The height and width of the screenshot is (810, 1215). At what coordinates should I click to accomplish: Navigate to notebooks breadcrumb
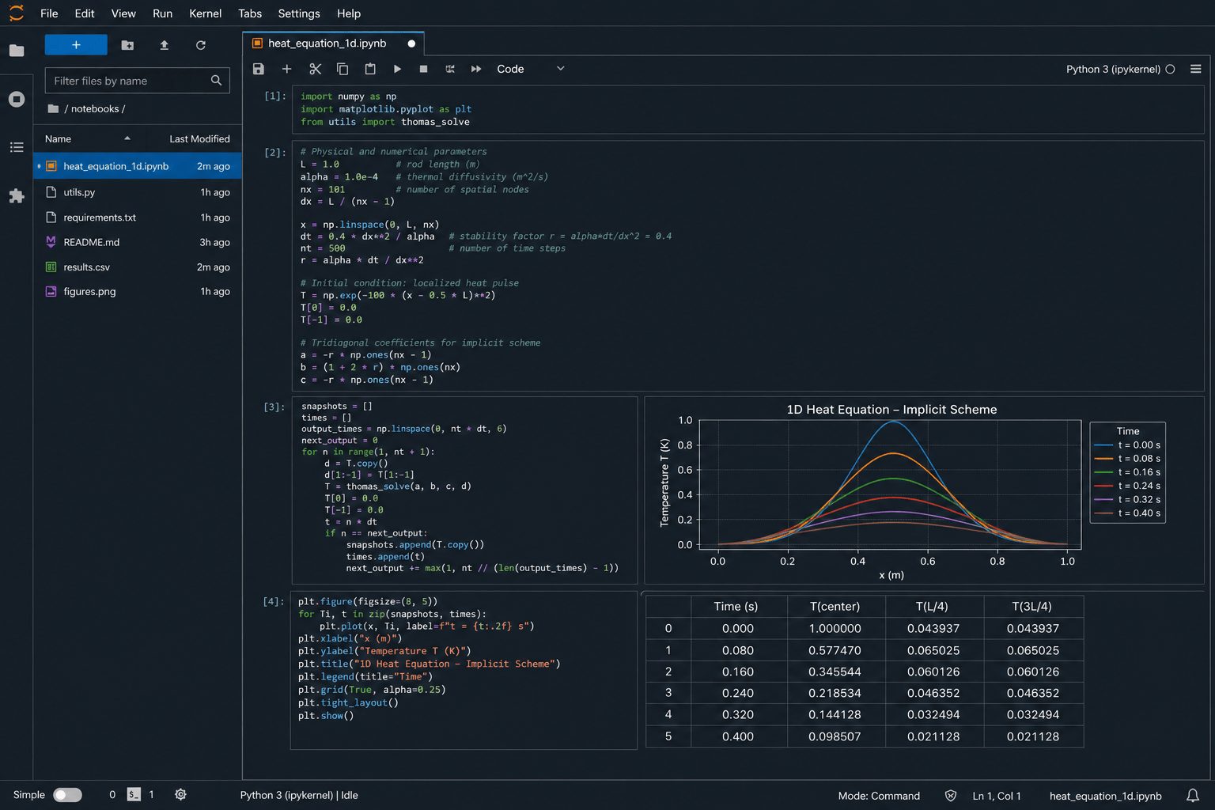point(95,109)
